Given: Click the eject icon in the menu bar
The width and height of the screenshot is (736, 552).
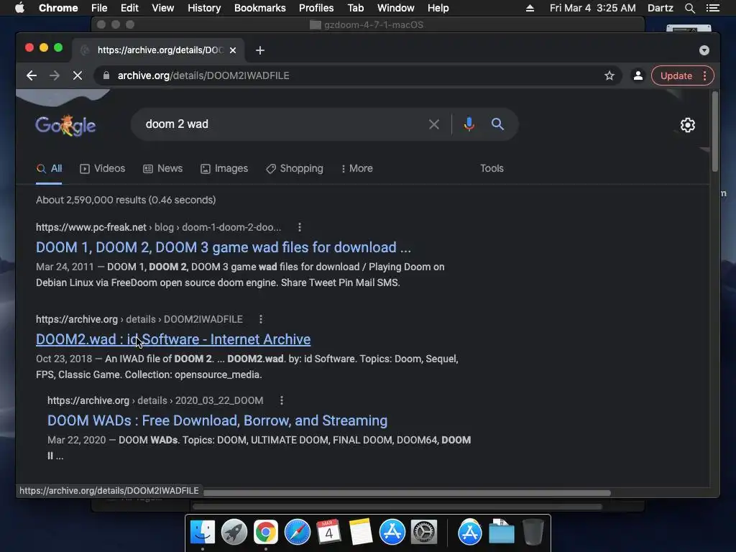Looking at the screenshot, I should pos(530,8).
